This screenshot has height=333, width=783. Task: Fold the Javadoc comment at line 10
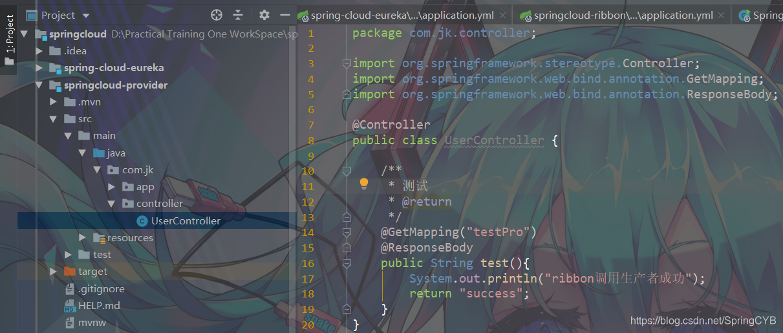pyautogui.click(x=347, y=171)
